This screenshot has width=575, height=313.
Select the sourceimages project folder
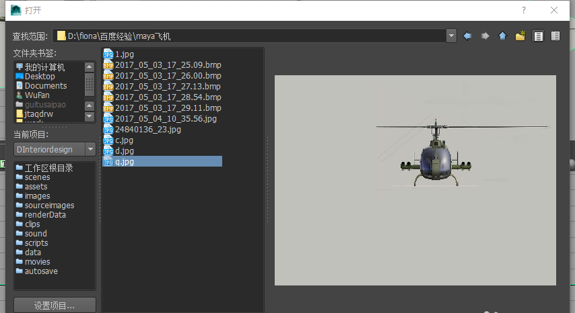49,206
